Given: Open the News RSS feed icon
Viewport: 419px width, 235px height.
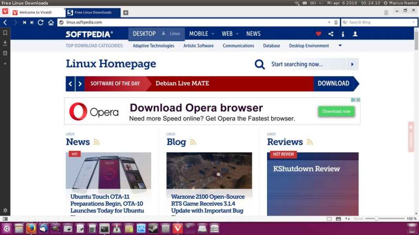Looking at the screenshot, I should 97,143.
